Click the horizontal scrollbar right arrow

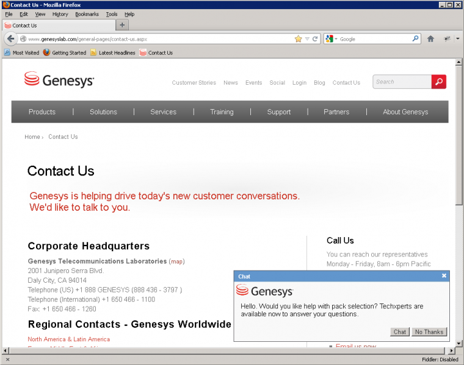451,350
